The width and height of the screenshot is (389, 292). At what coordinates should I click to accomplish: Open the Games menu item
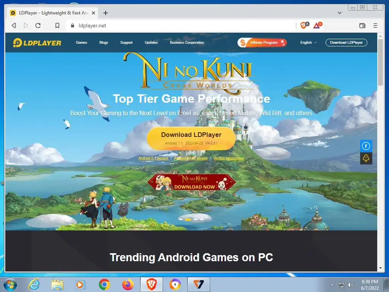point(81,43)
